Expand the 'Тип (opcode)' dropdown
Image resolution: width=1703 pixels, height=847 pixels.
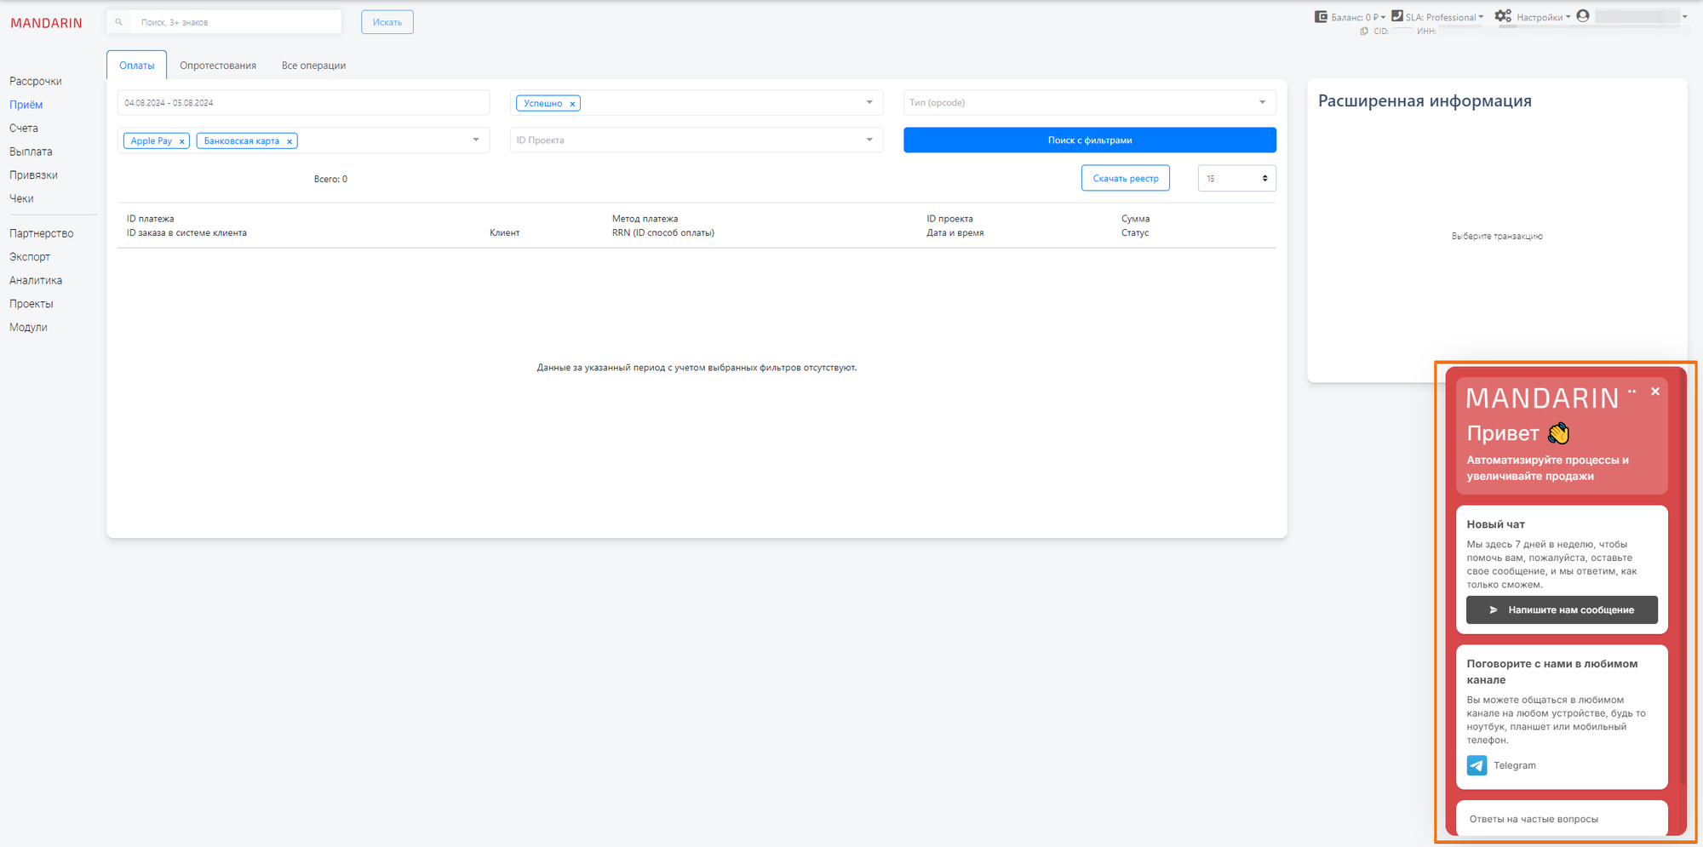[x=1262, y=103]
